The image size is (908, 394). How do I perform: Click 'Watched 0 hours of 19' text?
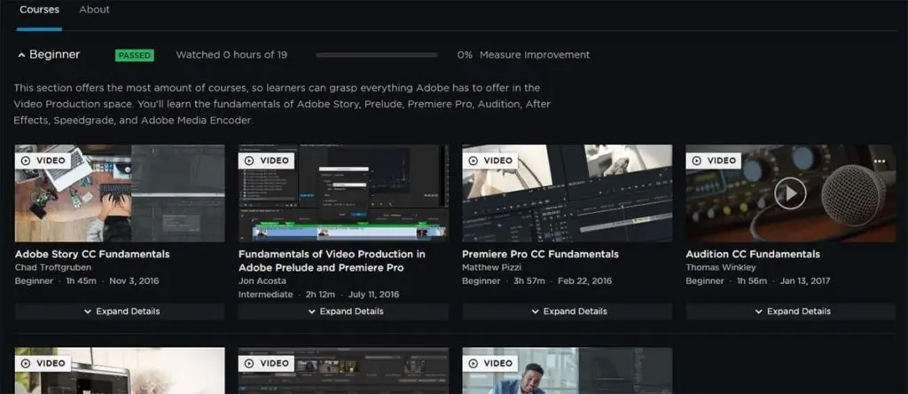[x=231, y=55]
